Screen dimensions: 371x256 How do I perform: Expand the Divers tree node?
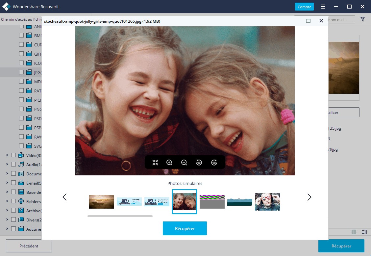[x=7, y=219]
